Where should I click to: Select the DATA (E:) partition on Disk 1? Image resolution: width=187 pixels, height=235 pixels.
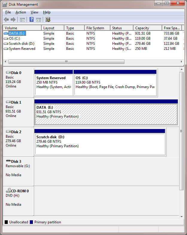[106, 114]
